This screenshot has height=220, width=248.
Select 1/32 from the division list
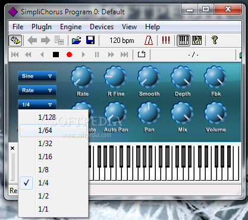point(53,144)
